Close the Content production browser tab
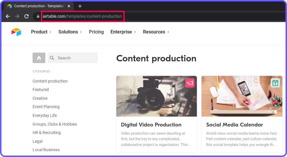287x157 pixels. click(69, 6)
